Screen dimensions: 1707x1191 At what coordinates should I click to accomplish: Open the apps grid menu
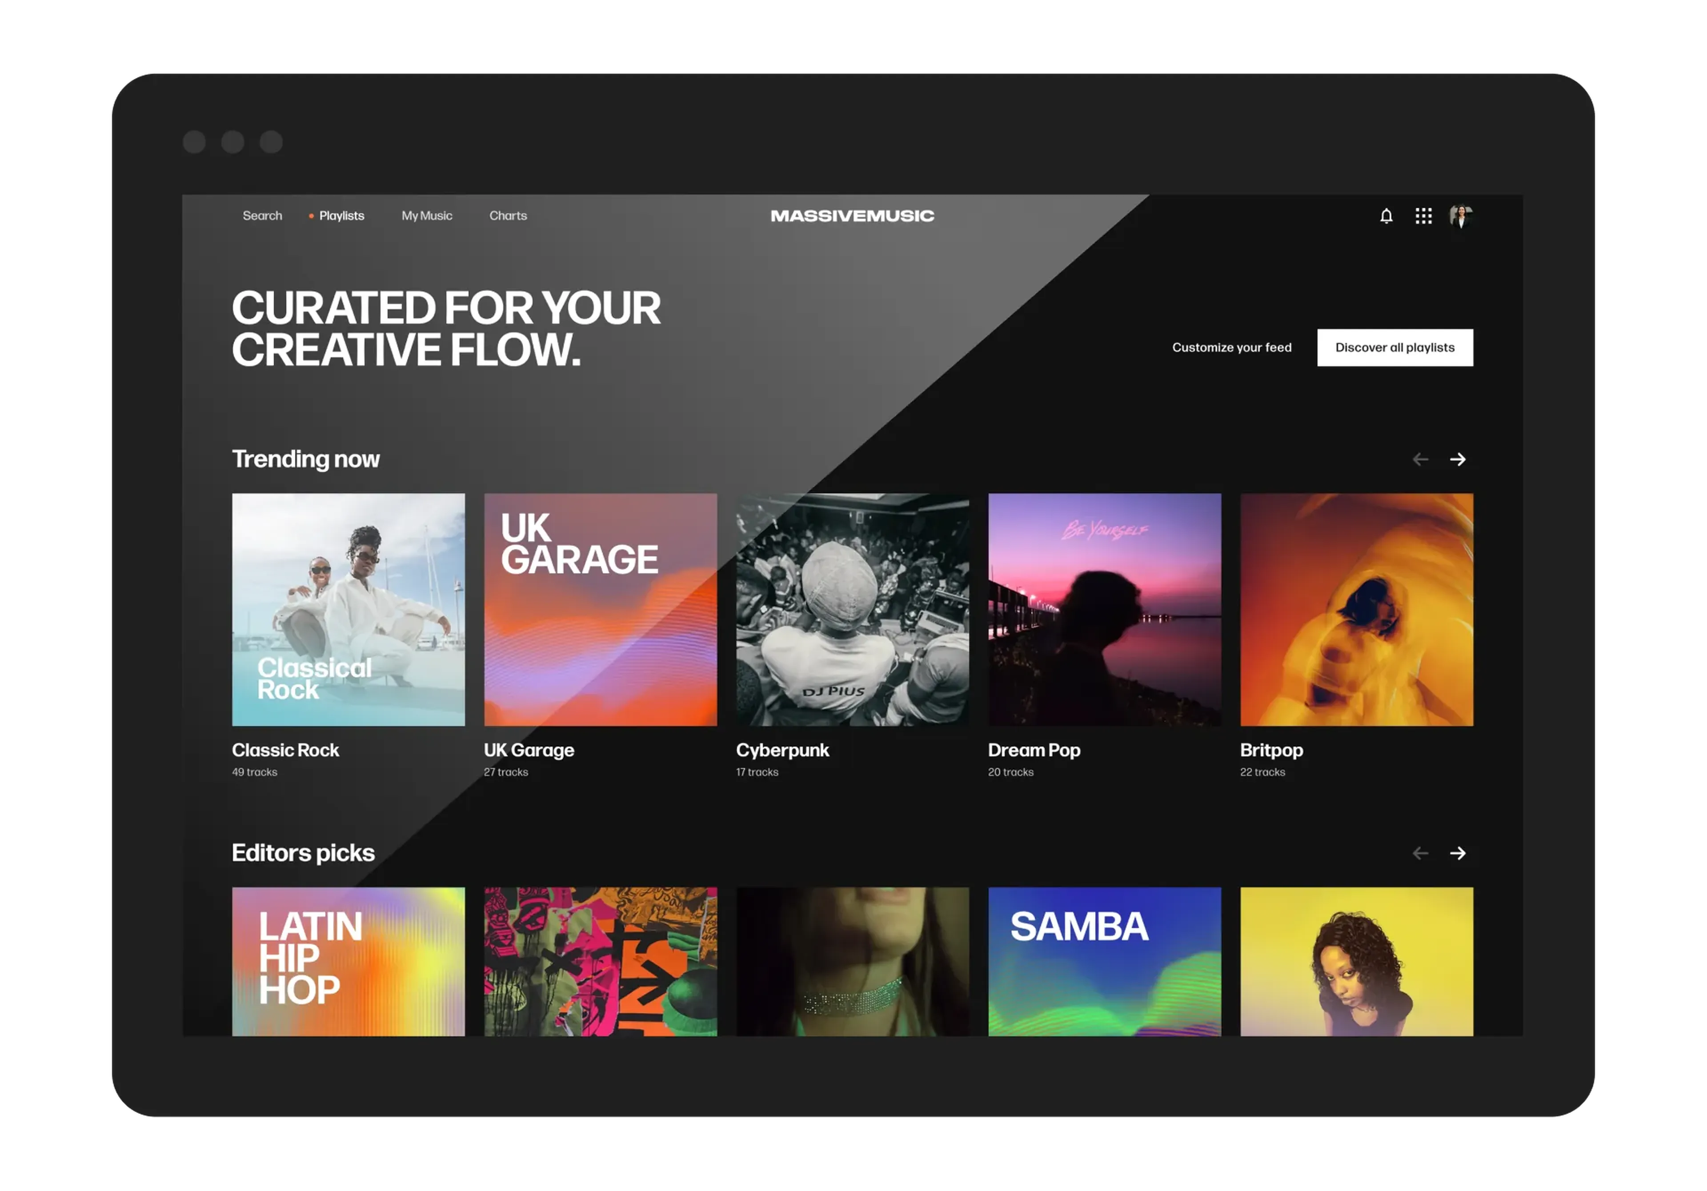pyautogui.click(x=1423, y=216)
